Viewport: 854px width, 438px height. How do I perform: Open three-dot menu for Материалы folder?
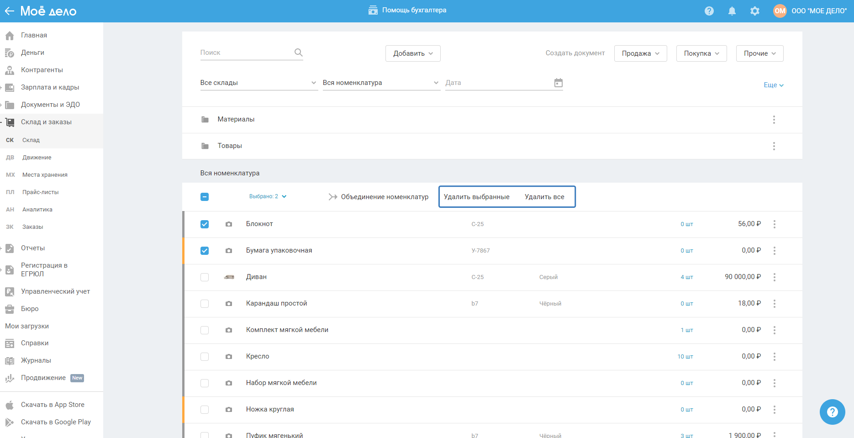pos(774,120)
